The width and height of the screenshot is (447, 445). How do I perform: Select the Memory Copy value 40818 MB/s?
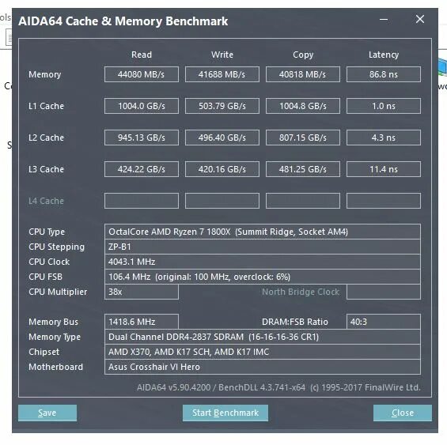click(x=303, y=74)
